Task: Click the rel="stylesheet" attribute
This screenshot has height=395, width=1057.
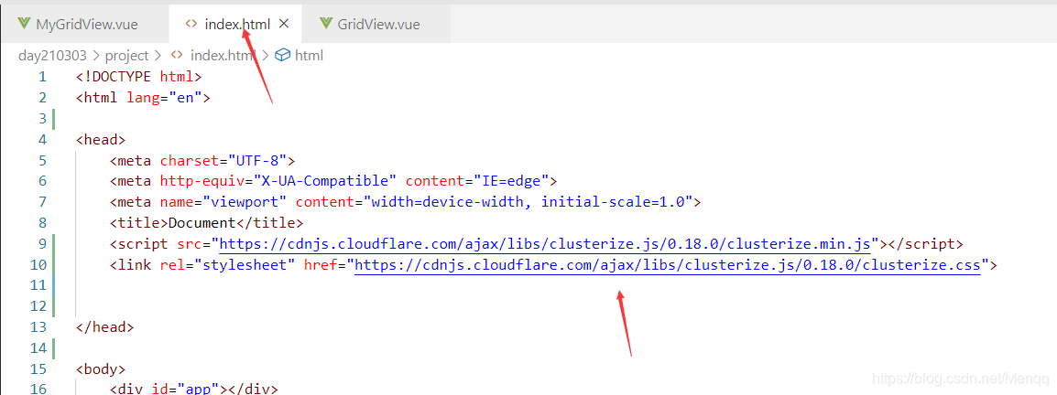Action: pos(228,265)
